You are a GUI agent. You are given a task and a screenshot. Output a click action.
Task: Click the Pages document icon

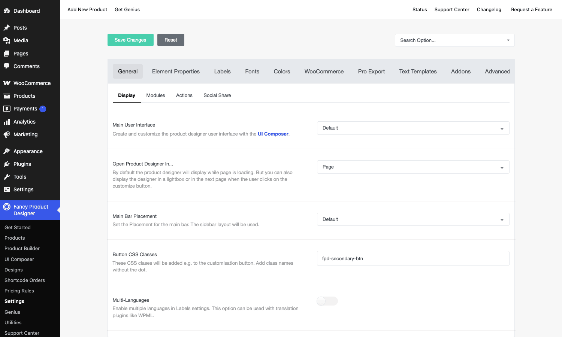(x=7, y=54)
